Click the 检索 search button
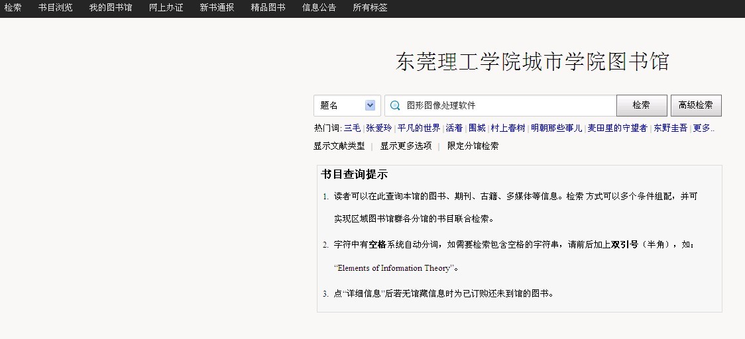745x339 pixels. pyautogui.click(x=642, y=105)
